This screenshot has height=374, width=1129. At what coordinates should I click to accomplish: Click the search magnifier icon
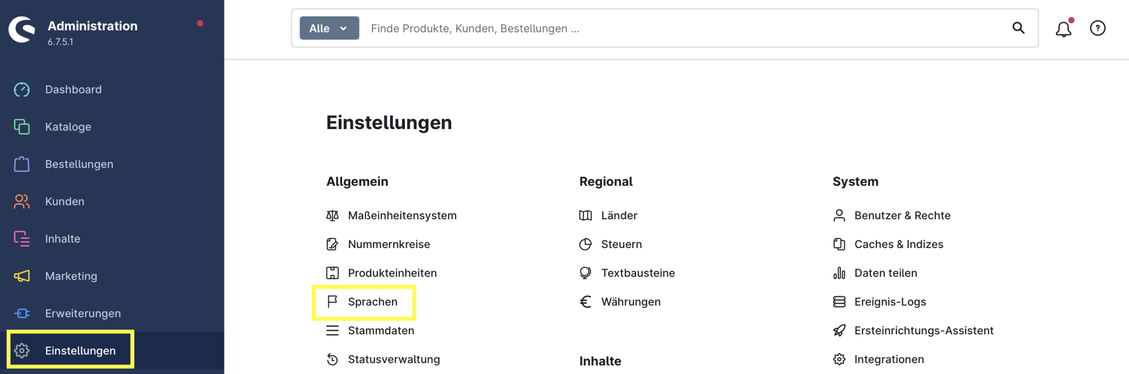[1018, 28]
